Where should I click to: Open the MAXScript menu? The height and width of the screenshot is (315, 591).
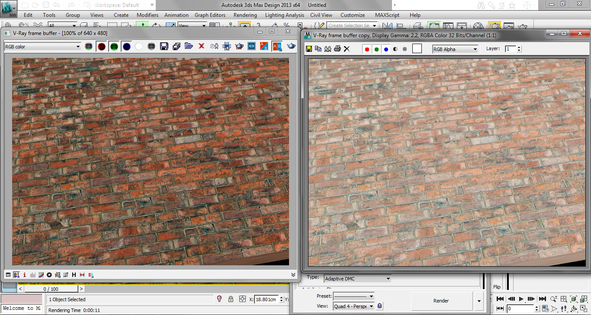[387, 15]
